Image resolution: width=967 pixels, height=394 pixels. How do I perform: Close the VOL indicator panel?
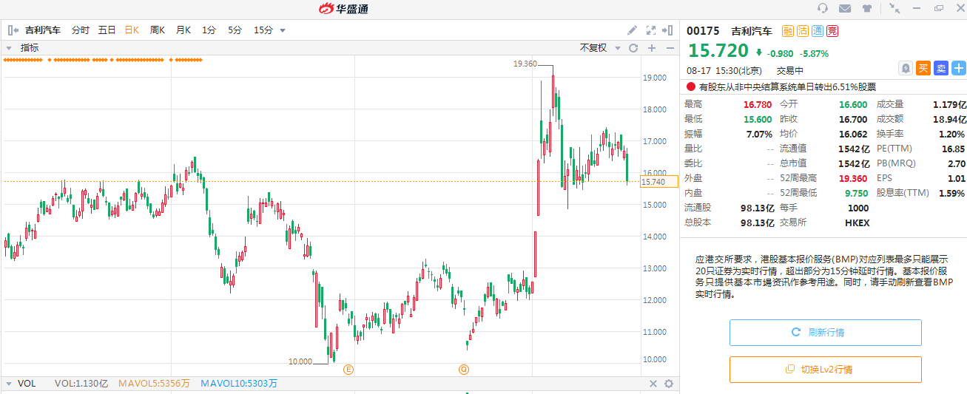coord(653,384)
